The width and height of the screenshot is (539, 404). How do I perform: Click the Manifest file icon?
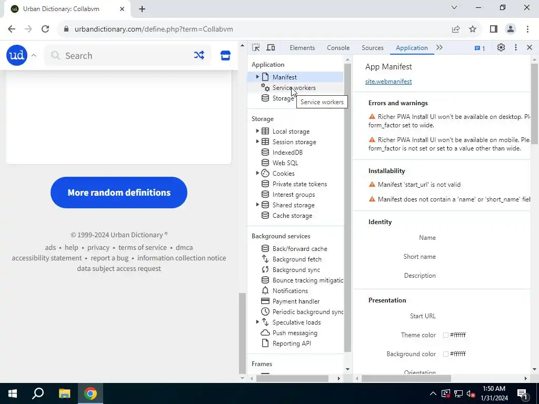265,77
